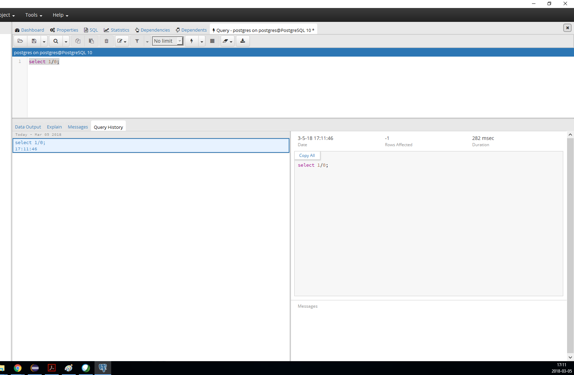The image size is (574, 375).
Task: Select the 'select 1/0;' history entry
Action: click(x=151, y=145)
